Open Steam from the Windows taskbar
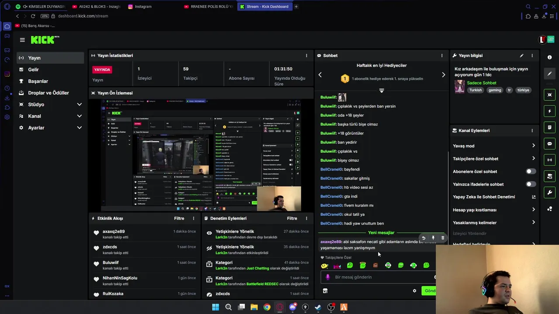The height and width of the screenshot is (314, 559). (x=318, y=307)
